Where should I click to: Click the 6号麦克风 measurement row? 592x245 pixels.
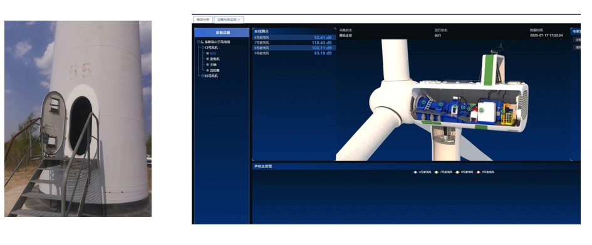point(294,37)
